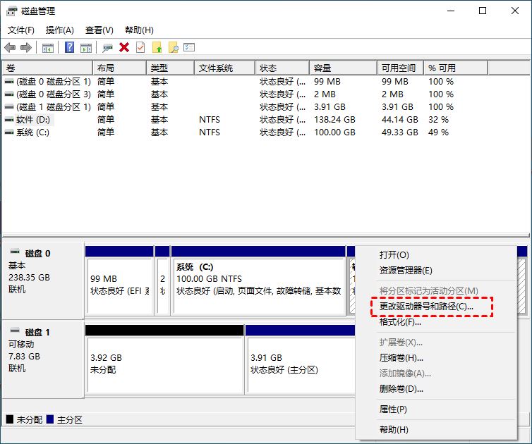Screen dimensions: 532x444
Task: Select 格式化(F)... in the context menu
Action: pyautogui.click(x=400, y=322)
